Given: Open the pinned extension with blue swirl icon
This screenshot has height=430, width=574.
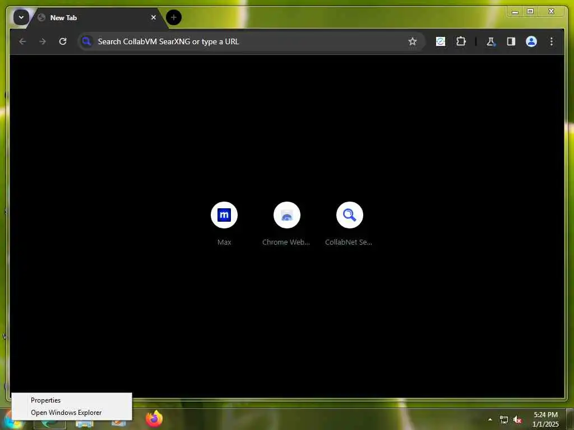Looking at the screenshot, I should (441, 41).
